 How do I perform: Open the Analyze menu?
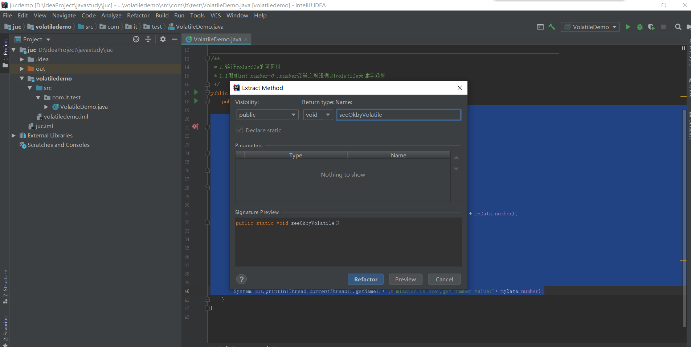click(x=111, y=15)
